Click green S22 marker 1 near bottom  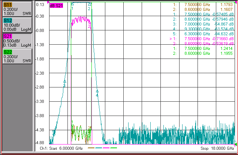coord(72,125)
